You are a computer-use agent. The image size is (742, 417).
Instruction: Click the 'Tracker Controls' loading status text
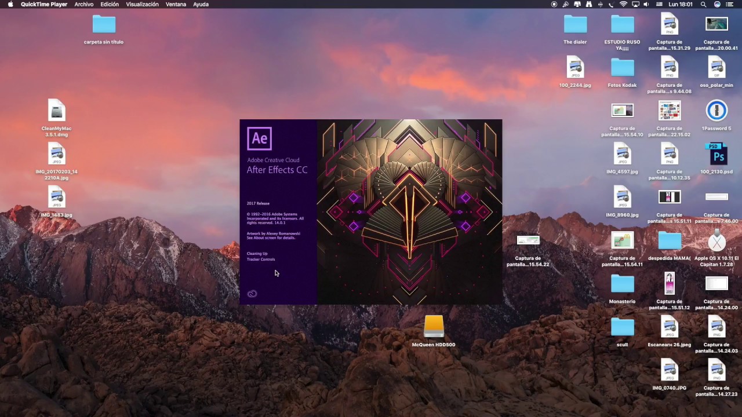261,259
